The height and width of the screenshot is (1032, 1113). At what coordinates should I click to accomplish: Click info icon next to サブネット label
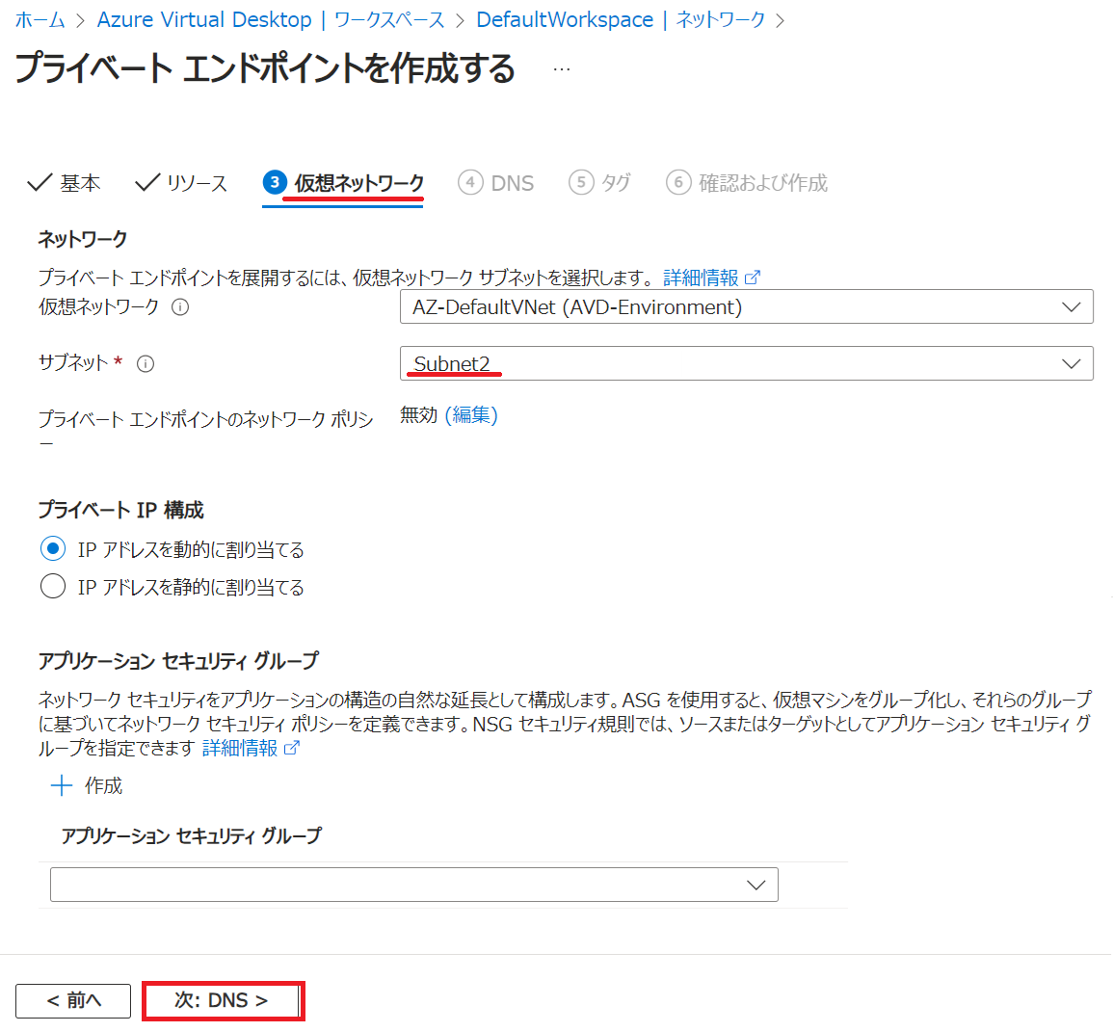coord(146,364)
